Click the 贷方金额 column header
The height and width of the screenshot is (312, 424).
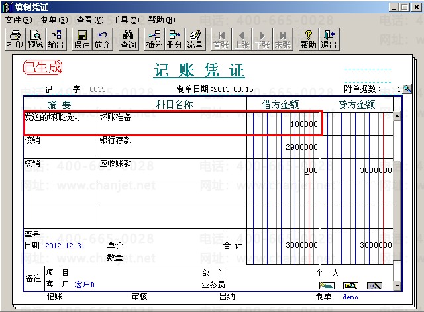(x=357, y=105)
